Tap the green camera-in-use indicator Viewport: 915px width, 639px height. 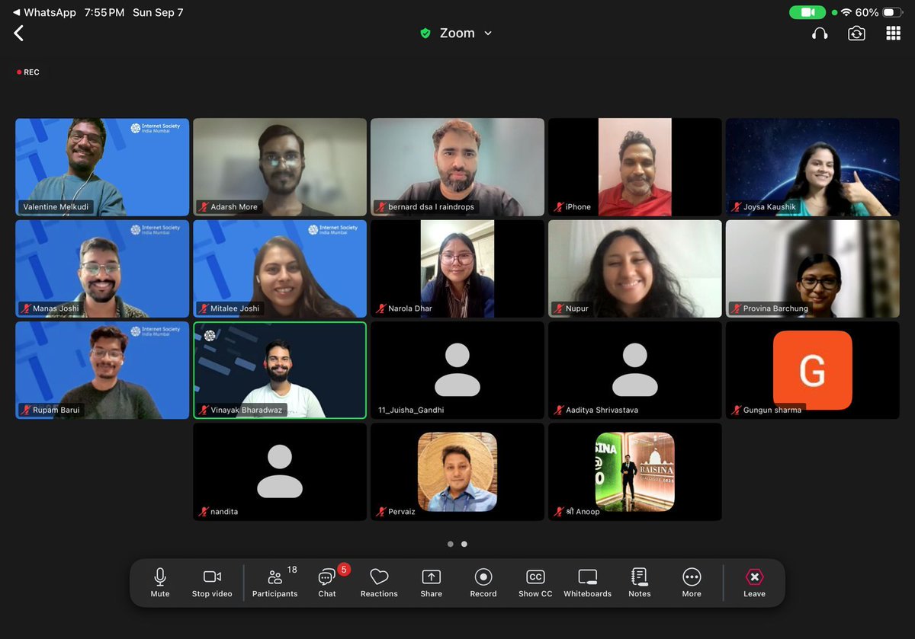[x=807, y=12]
